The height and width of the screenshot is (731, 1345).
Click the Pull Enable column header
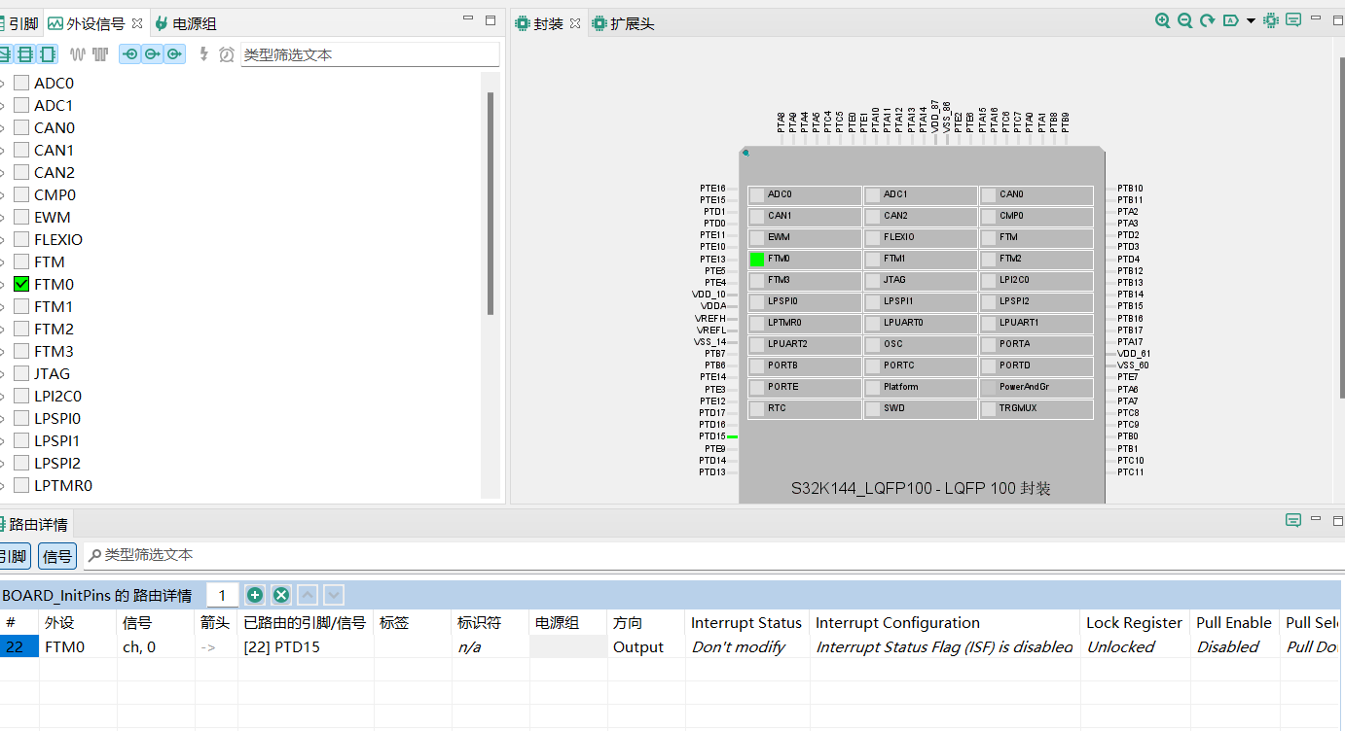coord(1234,623)
